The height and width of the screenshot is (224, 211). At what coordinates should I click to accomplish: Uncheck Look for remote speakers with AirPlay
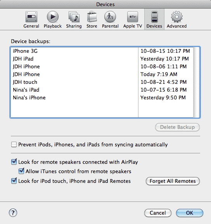[14, 162]
